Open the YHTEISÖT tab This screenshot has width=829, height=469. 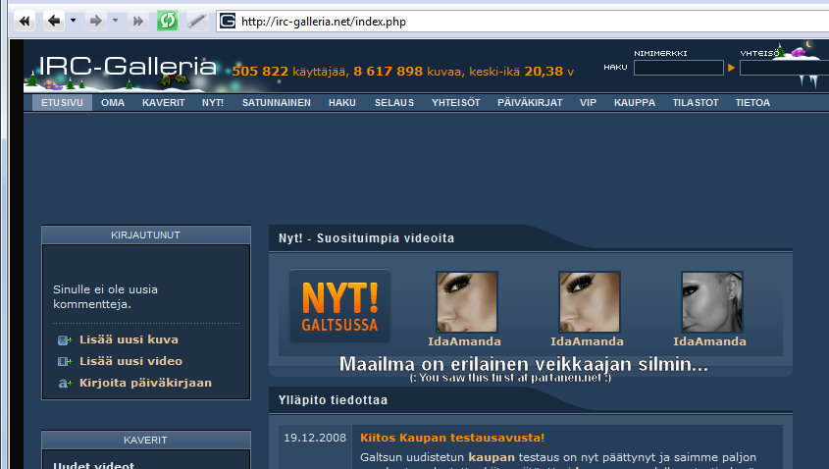pos(456,103)
